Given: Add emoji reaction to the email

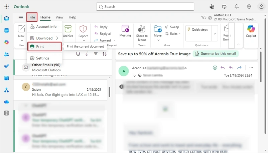Looking at the screenshot, I should 215,68.
